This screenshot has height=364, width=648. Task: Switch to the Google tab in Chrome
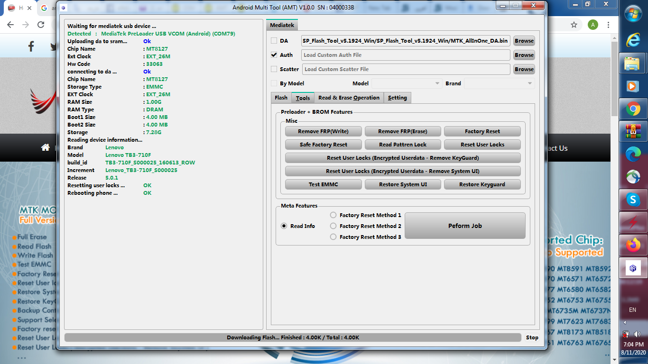(47, 8)
